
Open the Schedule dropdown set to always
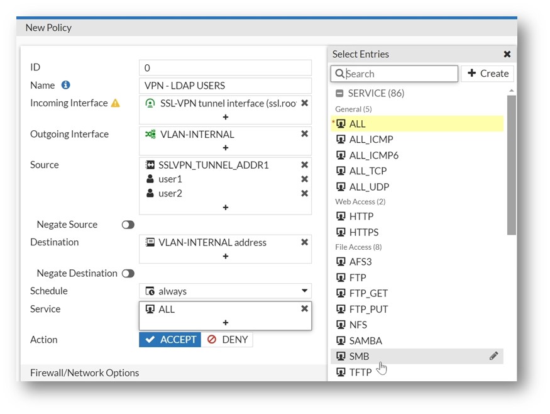click(x=225, y=291)
